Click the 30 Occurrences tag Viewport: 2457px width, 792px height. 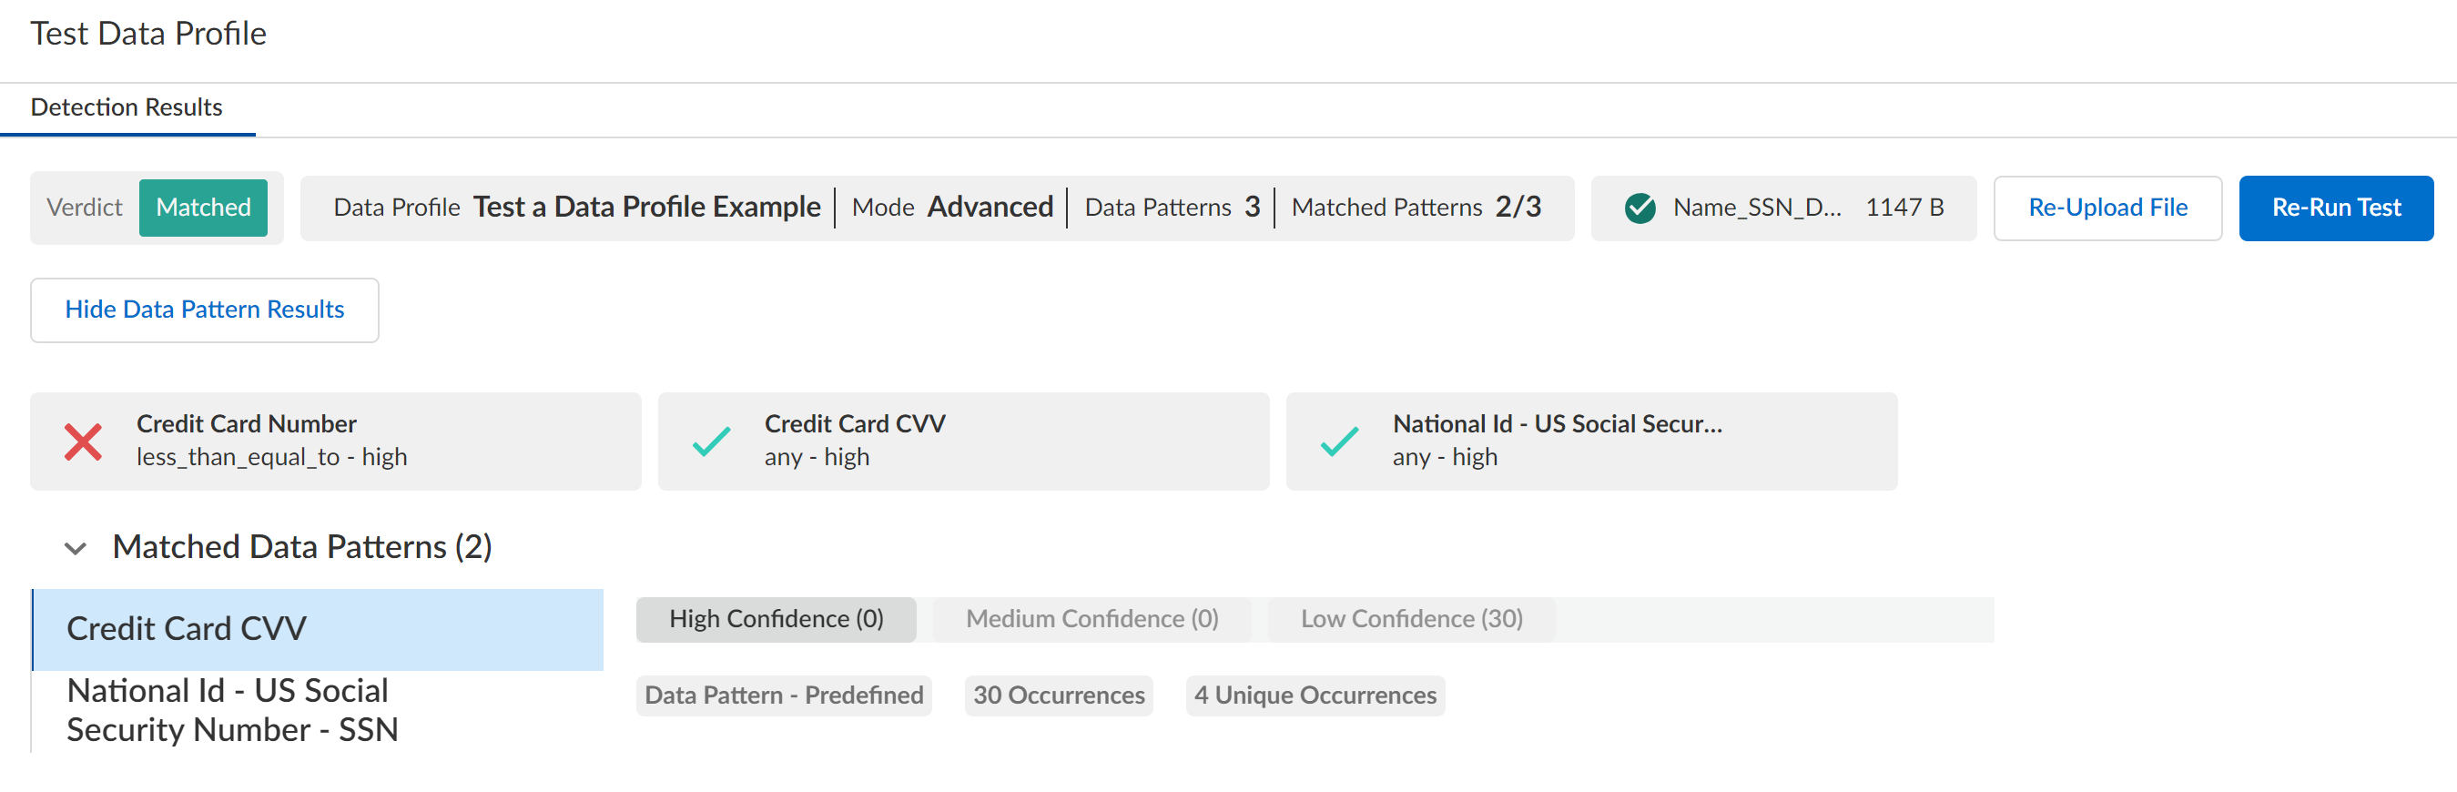click(x=1058, y=696)
